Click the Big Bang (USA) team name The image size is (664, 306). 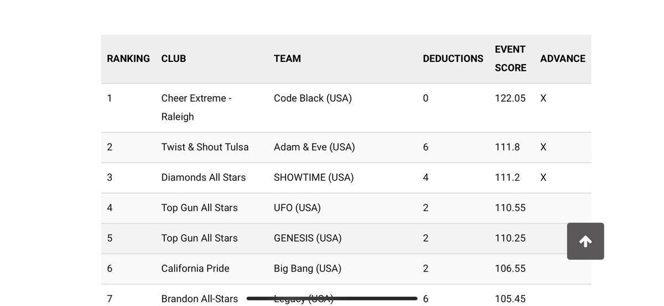[307, 268]
